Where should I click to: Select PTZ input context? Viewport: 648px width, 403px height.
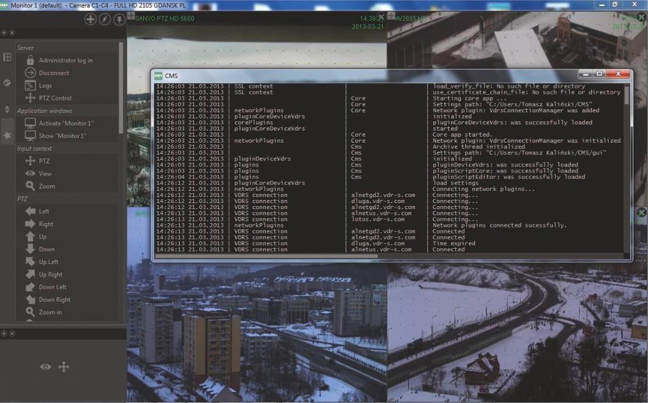[x=44, y=161]
